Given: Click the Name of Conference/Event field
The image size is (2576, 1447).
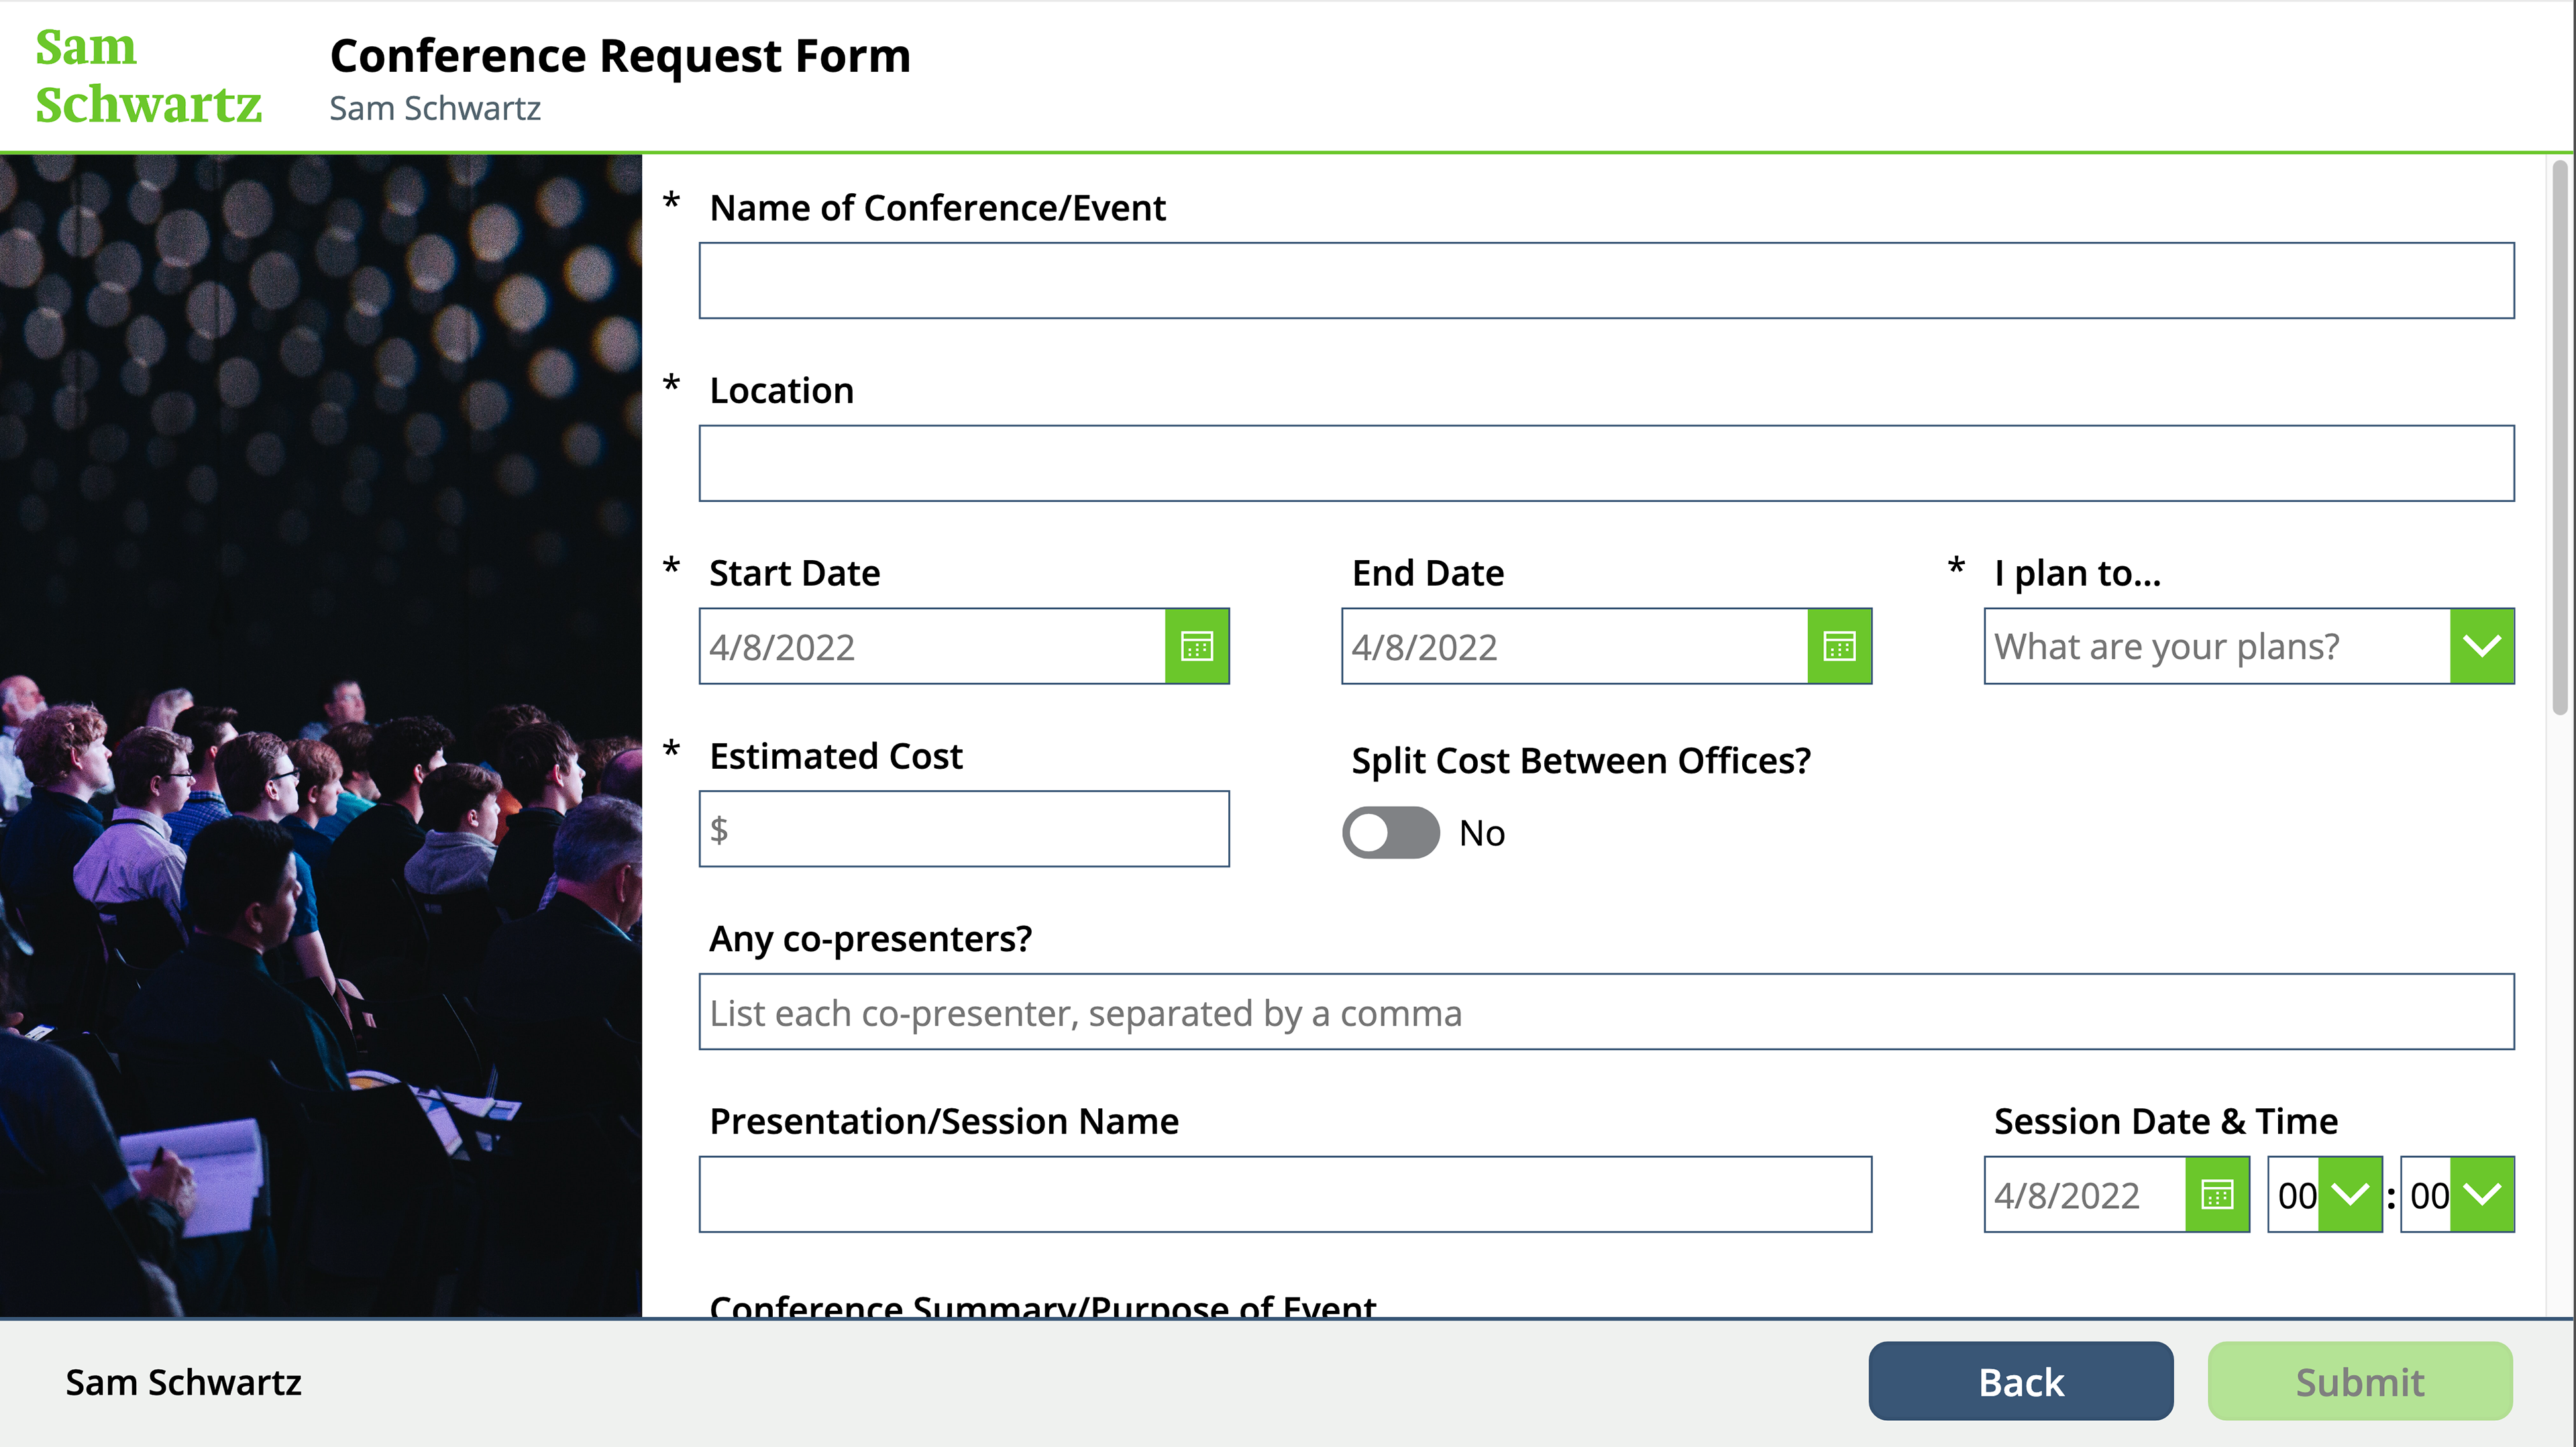Looking at the screenshot, I should click(x=1606, y=281).
